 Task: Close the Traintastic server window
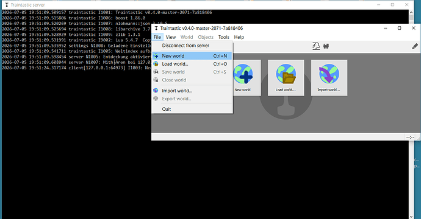(x=406, y=5)
